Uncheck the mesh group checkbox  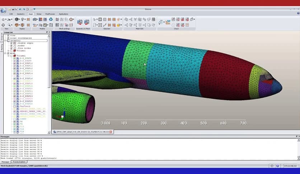click(x=8, y=53)
